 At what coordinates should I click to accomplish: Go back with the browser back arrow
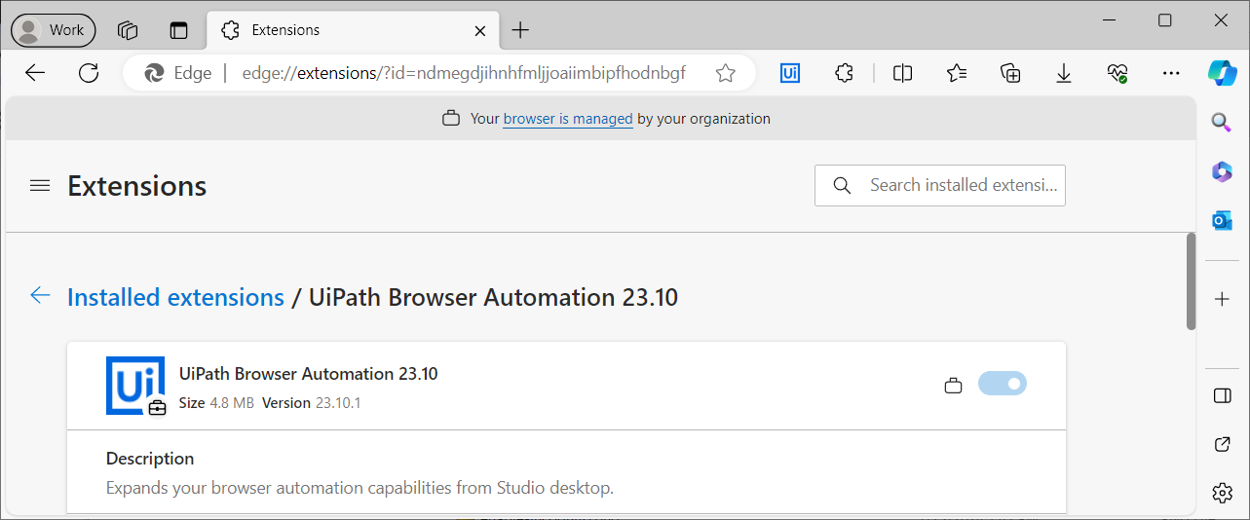(35, 73)
